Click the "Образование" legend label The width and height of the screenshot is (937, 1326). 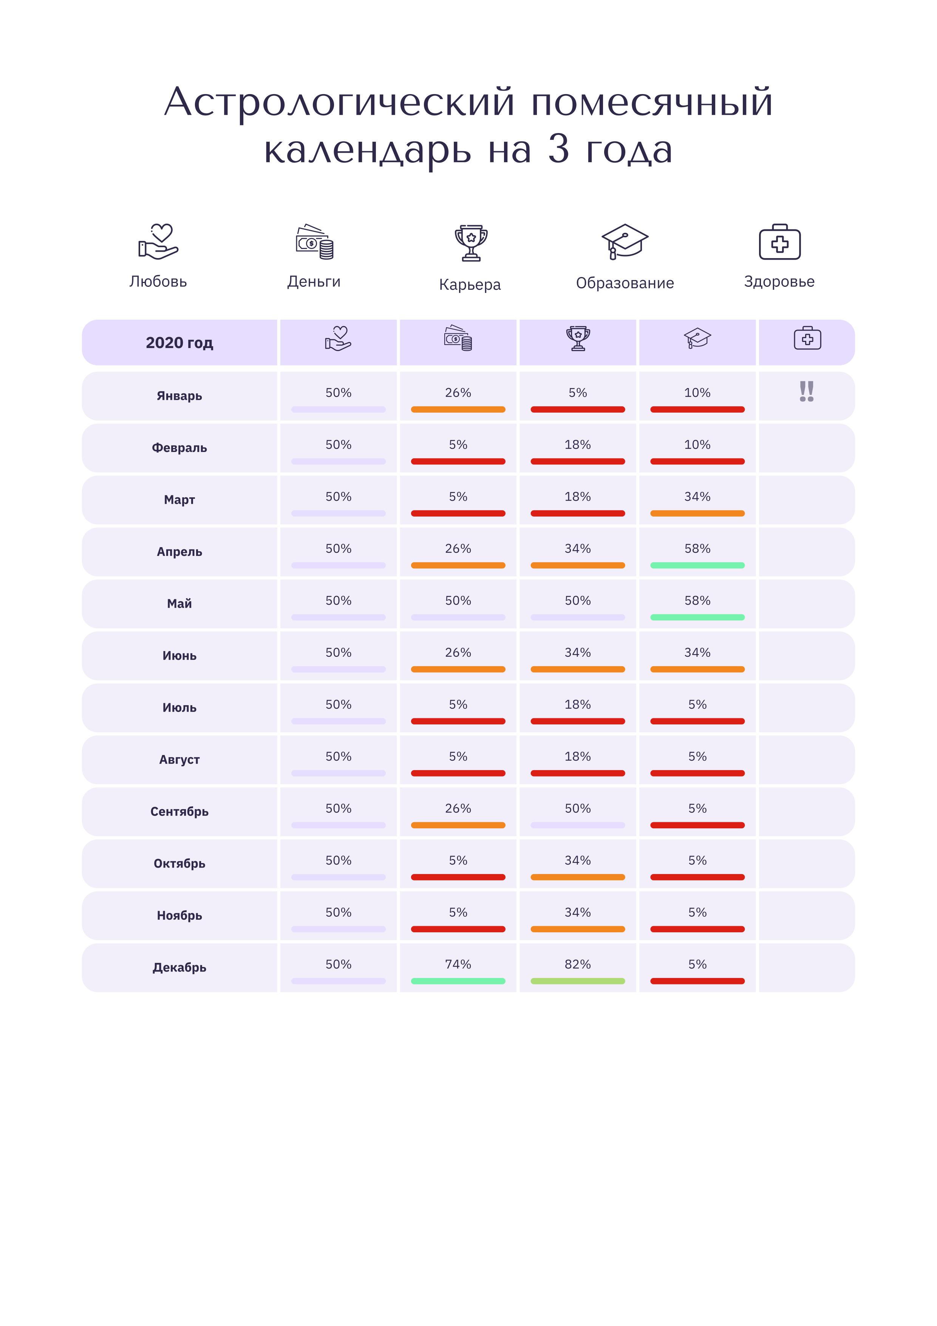click(625, 283)
